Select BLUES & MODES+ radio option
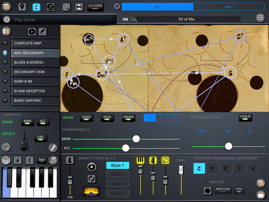The image size is (269, 202). (5, 62)
